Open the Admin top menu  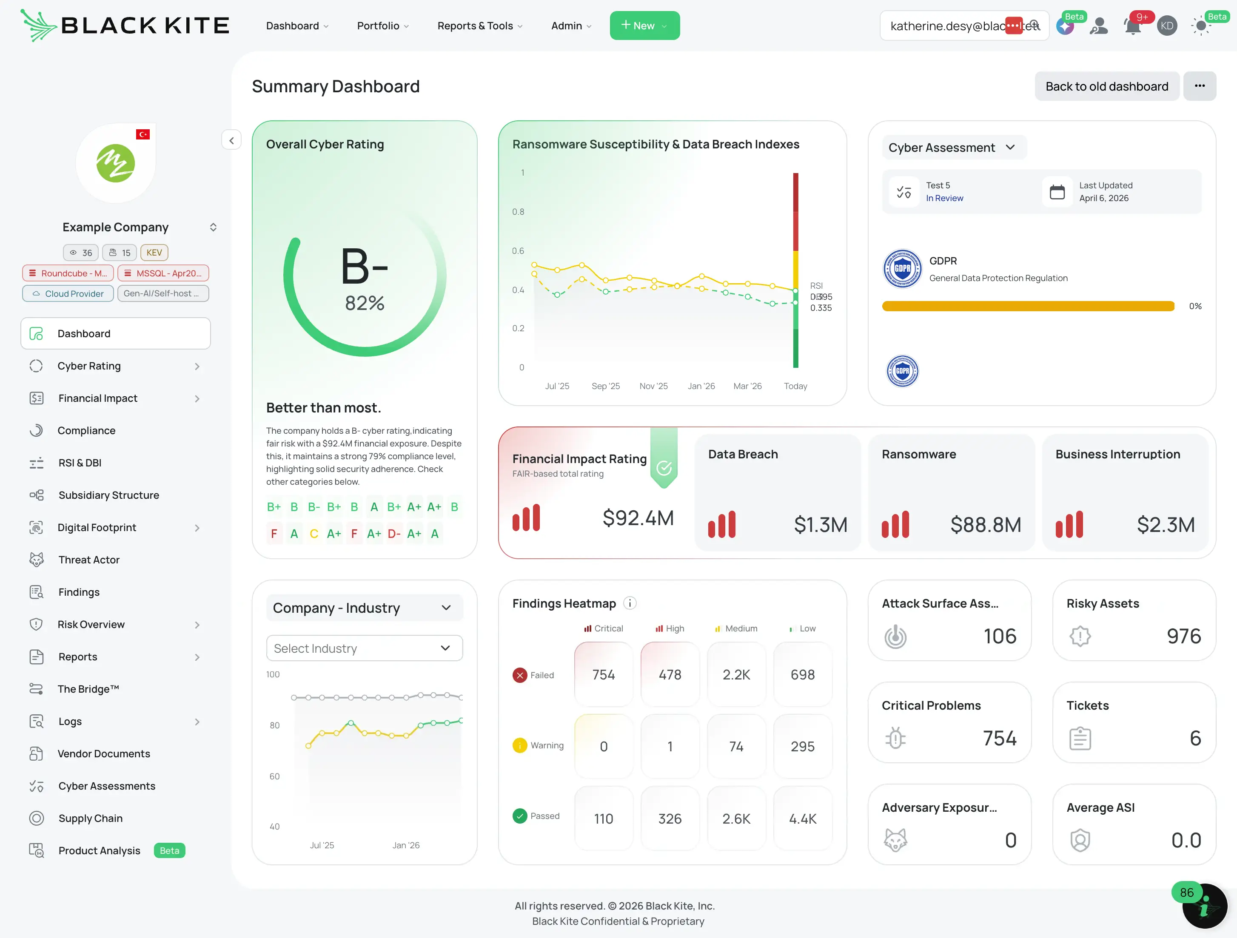[571, 26]
